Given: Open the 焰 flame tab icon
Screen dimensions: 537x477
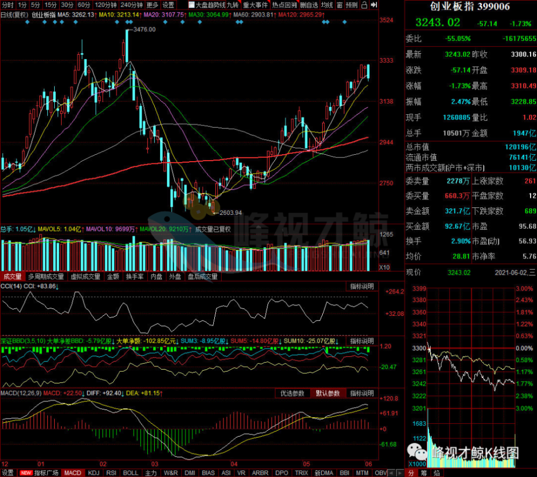Looking at the screenshot, I should click(437, 473).
